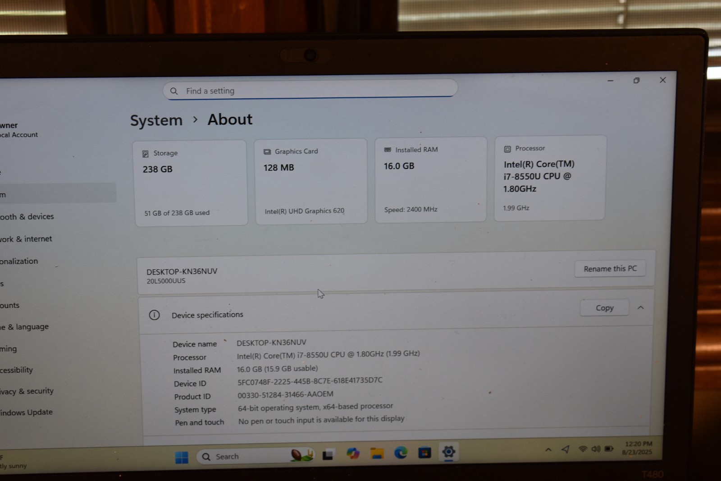The height and width of the screenshot is (481, 721).
Task: Restore down the Settings window
Action: pyautogui.click(x=636, y=81)
